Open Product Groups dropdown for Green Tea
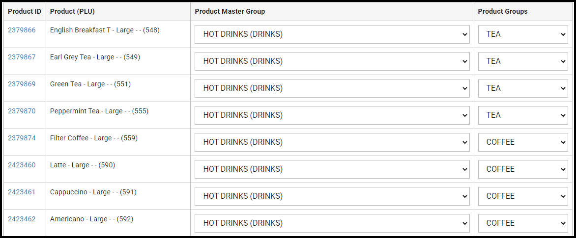 (522, 88)
